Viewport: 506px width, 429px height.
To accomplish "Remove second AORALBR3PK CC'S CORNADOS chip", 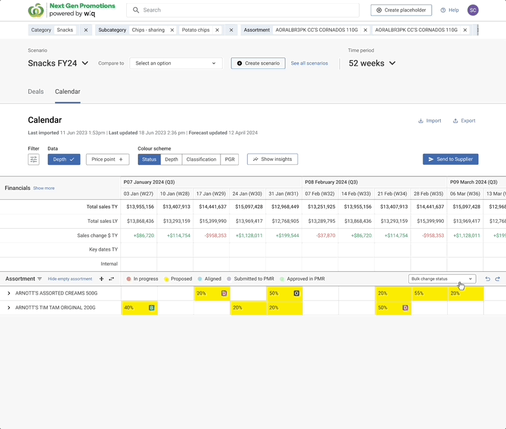I will point(465,30).
